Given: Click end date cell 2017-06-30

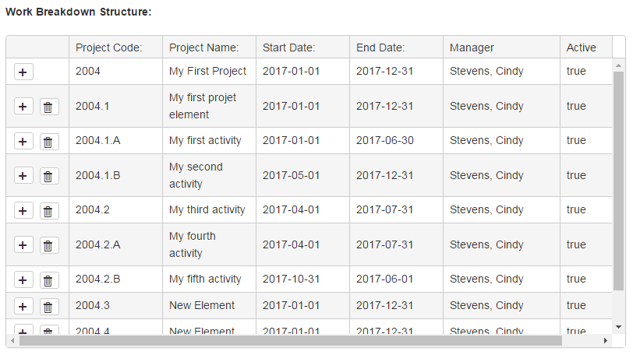Looking at the screenshot, I should click(384, 141).
